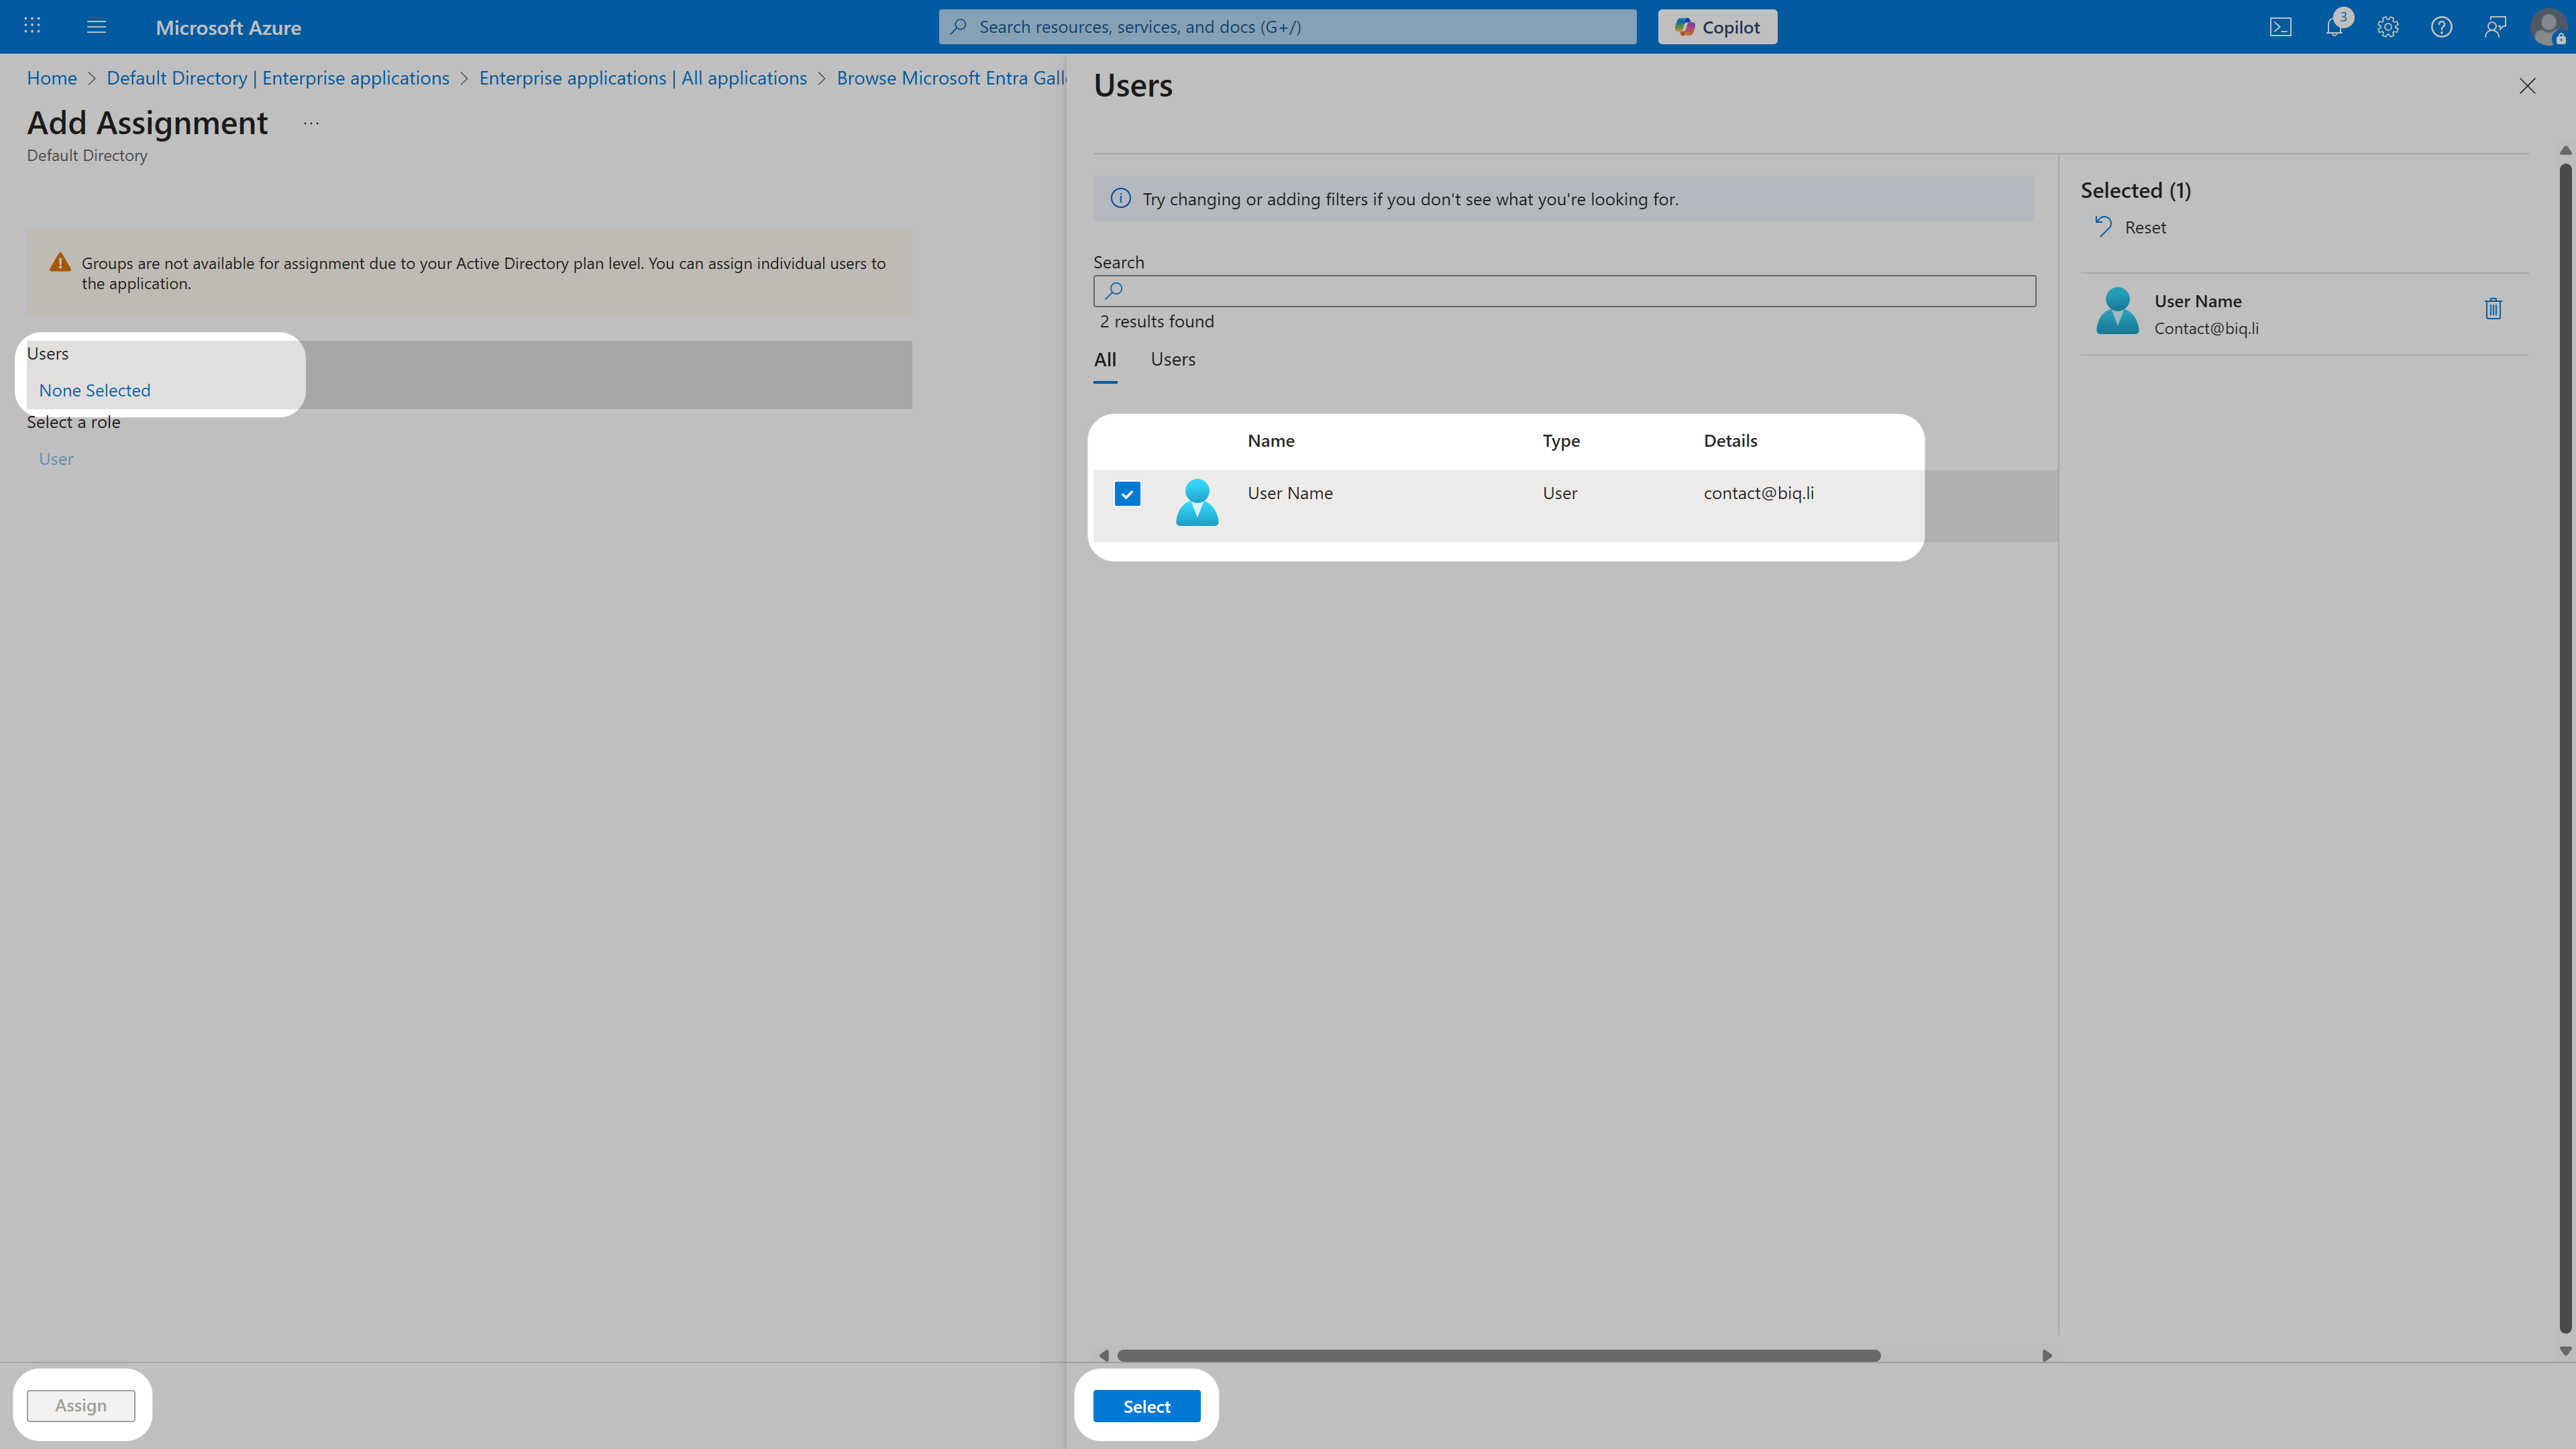2576x1449 pixels.
Task: Open Cloud Shell from the top bar
Action: (x=2280, y=27)
